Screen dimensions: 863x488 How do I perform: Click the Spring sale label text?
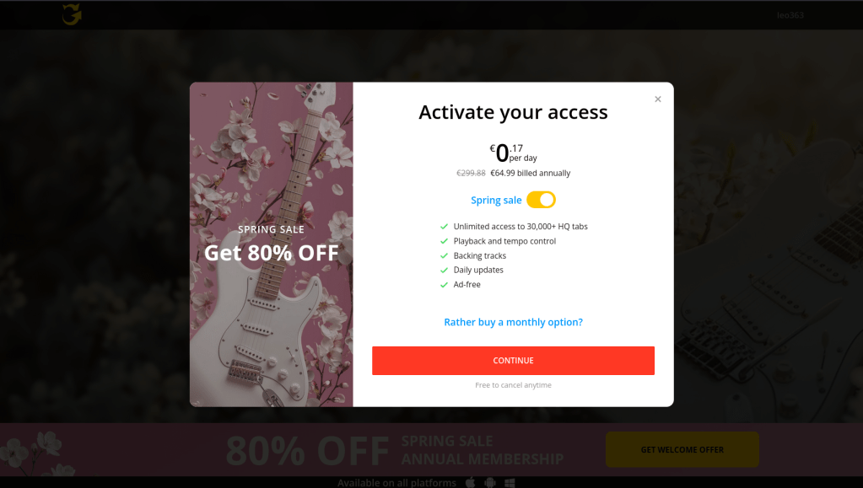coord(496,201)
